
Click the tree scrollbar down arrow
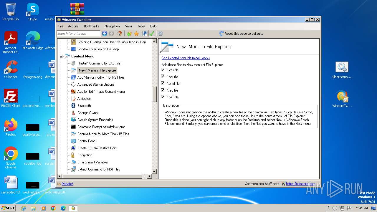pyautogui.click(x=154, y=171)
